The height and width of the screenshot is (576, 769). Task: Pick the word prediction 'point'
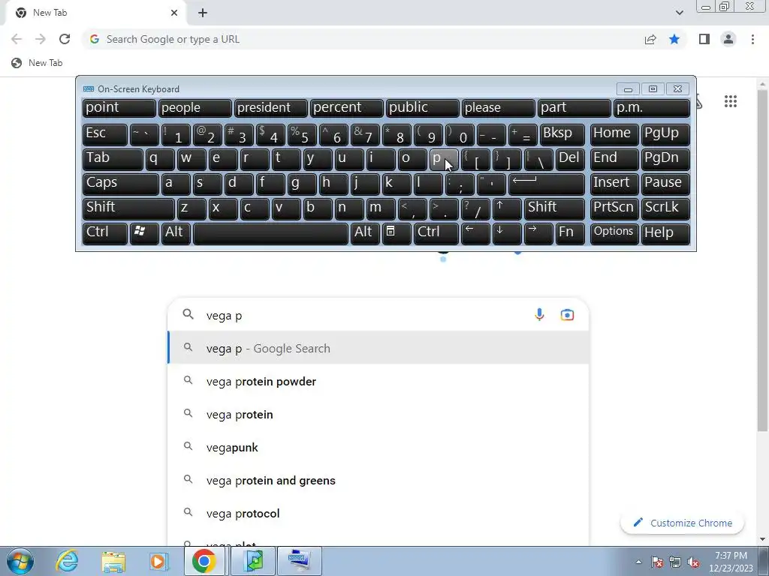(119, 108)
